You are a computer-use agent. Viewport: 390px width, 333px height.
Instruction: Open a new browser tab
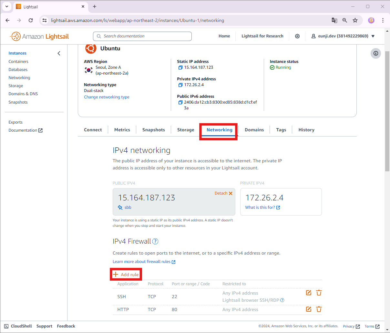pos(95,6)
